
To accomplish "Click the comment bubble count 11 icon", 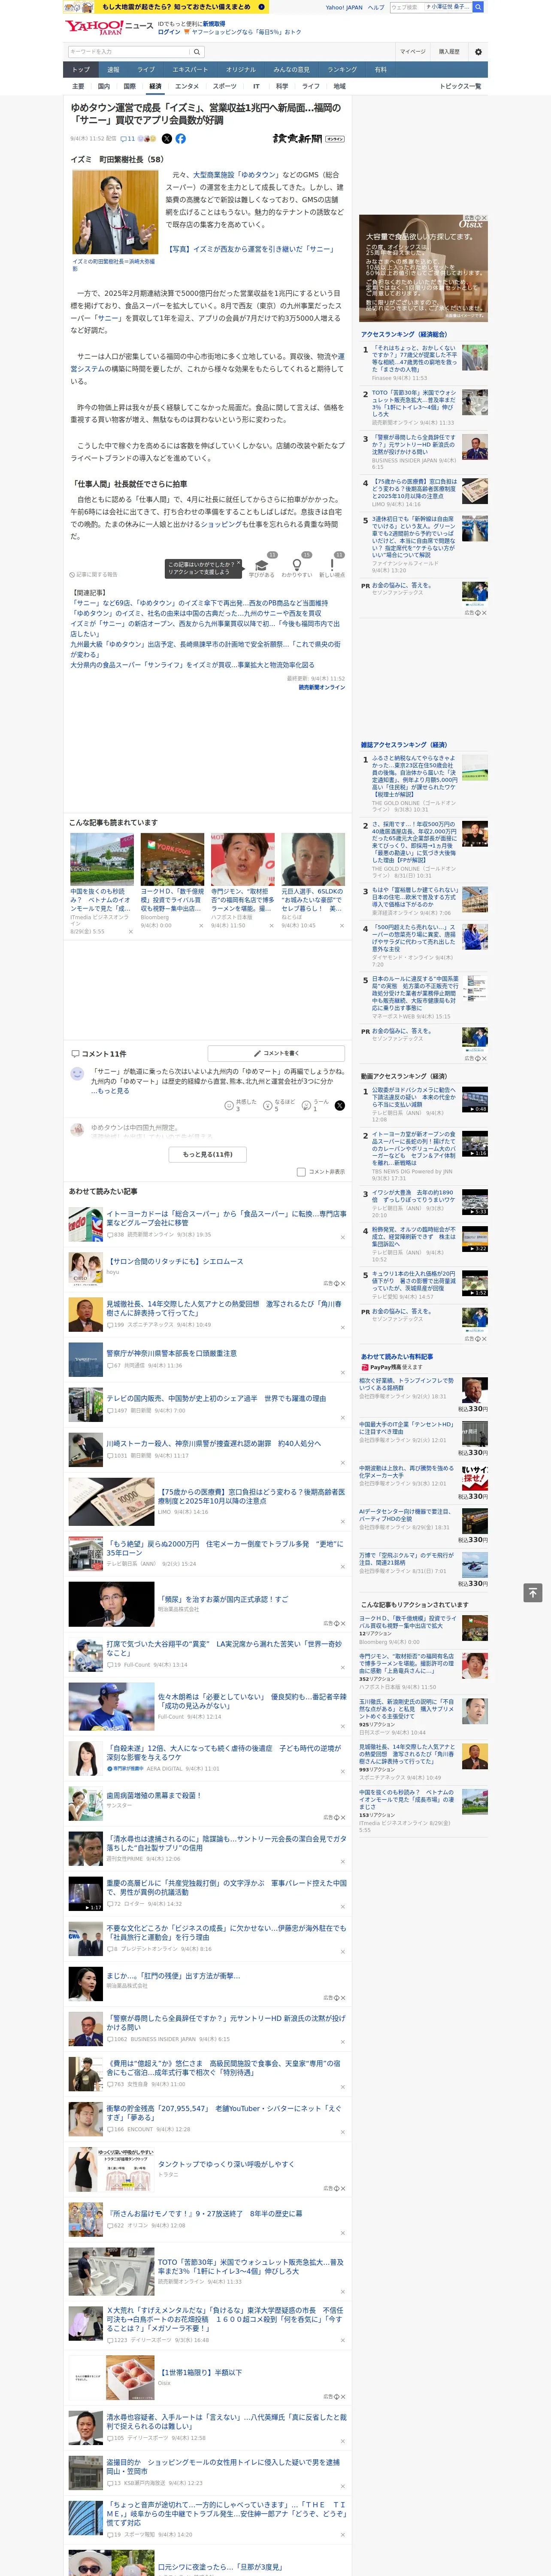I will tap(127, 139).
